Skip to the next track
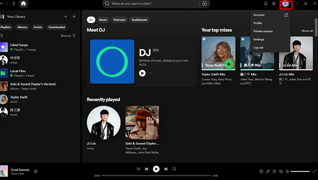318x180 pixels. [x=166, y=169]
